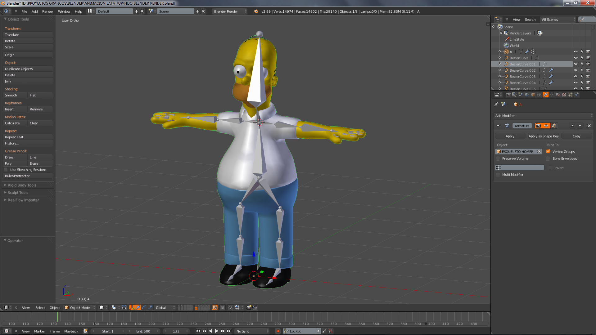
Task: Uncheck the Vertex Groups checkbox
Action: point(548,152)
